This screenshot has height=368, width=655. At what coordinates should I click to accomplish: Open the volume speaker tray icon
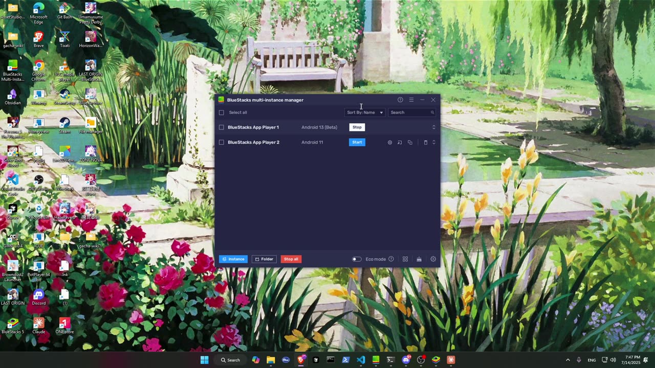613,360
